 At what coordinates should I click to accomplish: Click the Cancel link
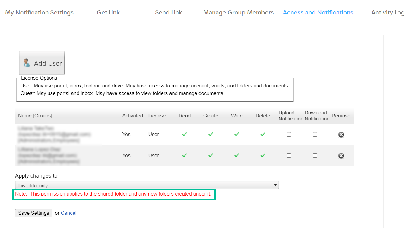[x=68, y=213]
